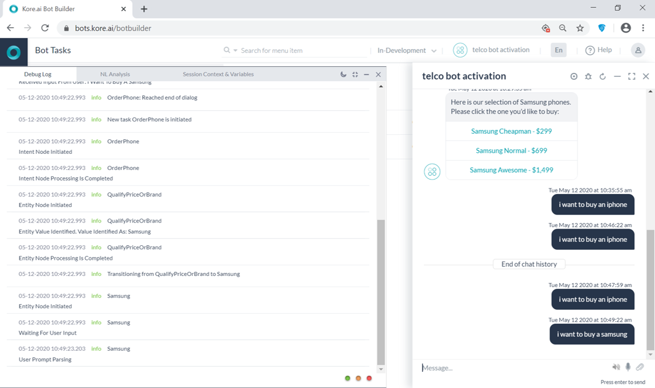Close the telco bot chat window

click(x=646, y=76)
